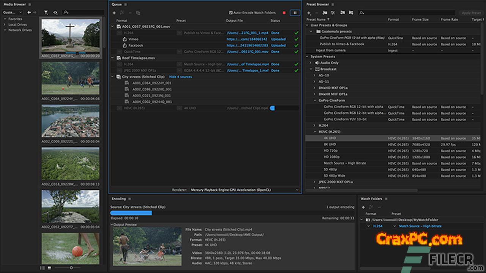Switch Media Browser to list view icon
The image size is (486, 273).
43,268
